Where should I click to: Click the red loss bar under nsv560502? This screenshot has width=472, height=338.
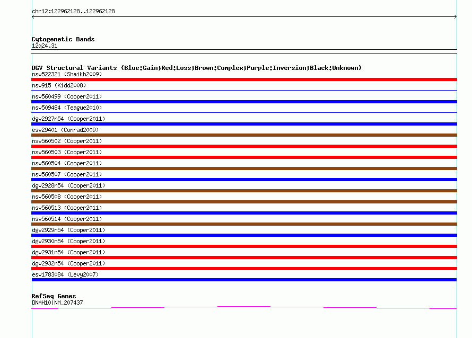point(244,146)
